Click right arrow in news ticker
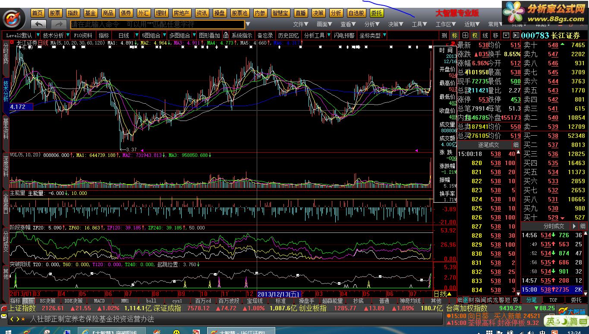The image size is (589, 334). (x=17, y=319)
